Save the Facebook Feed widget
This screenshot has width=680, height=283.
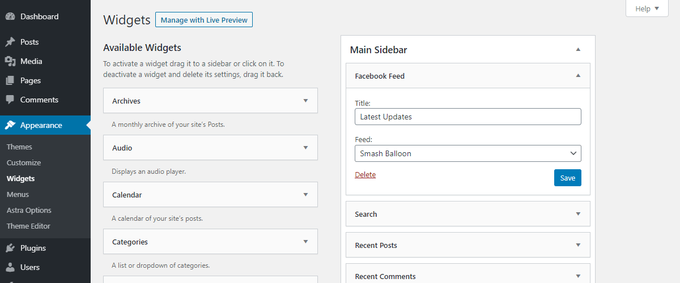(x=567, y=178)
